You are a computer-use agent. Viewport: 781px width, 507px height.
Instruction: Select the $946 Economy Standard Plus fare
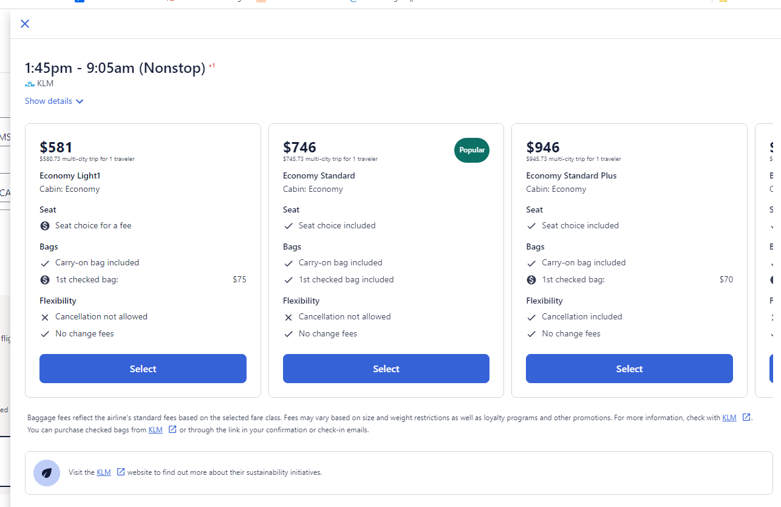(629, 369)
